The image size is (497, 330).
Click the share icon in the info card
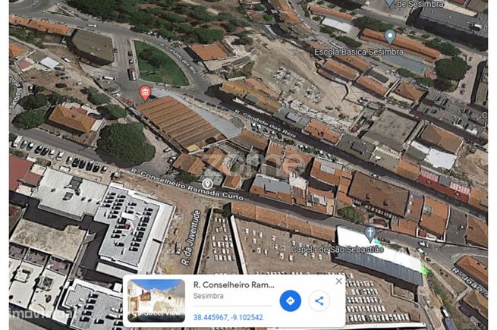(x=319, y=300)
